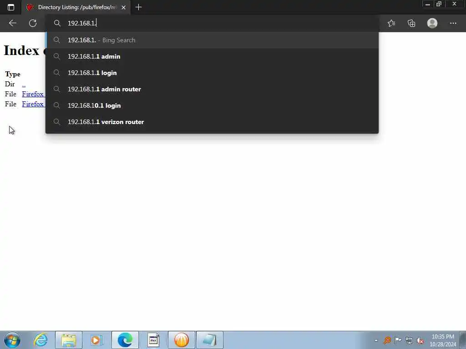Reload the page with refresh icon
466x349 pixels.
33,23
